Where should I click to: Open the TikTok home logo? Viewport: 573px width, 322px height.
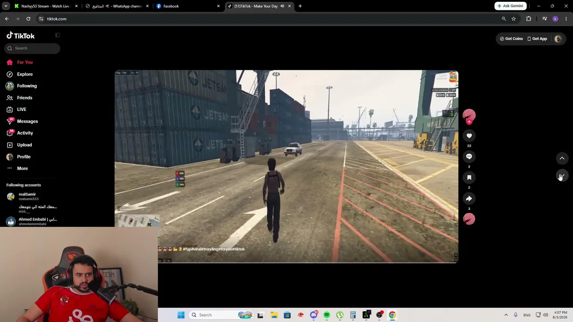pos(21,36)
